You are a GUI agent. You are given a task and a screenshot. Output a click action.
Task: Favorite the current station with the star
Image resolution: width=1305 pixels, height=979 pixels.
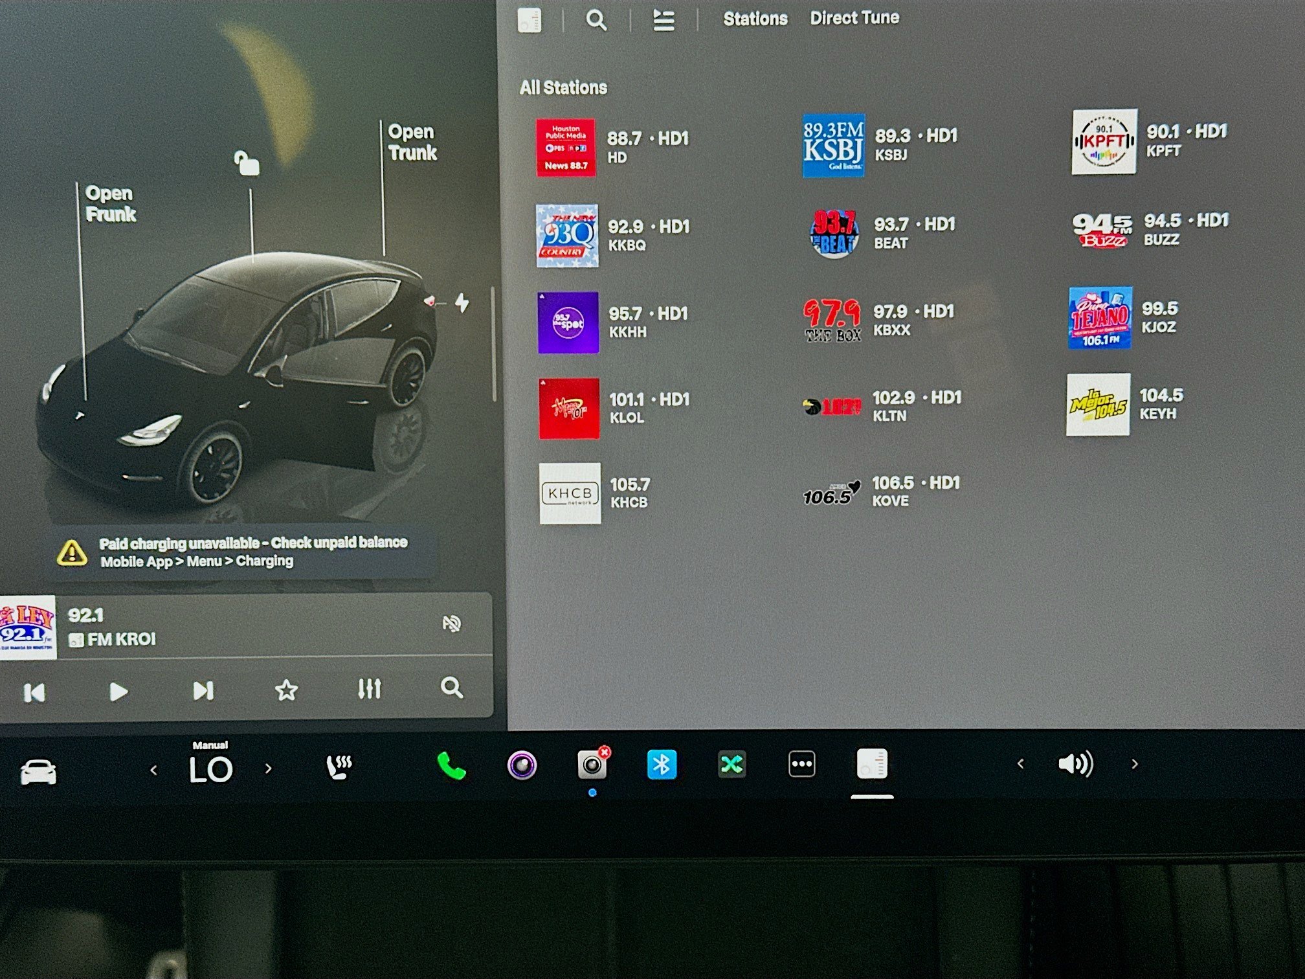click(286, 690)
